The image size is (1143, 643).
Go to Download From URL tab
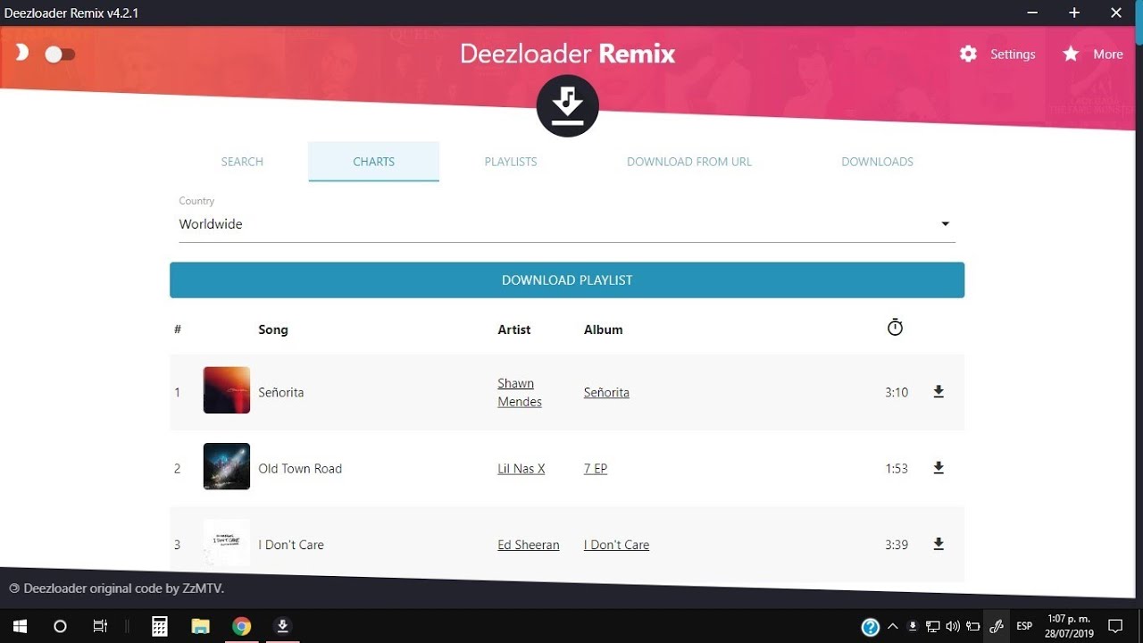click(689, 162)
